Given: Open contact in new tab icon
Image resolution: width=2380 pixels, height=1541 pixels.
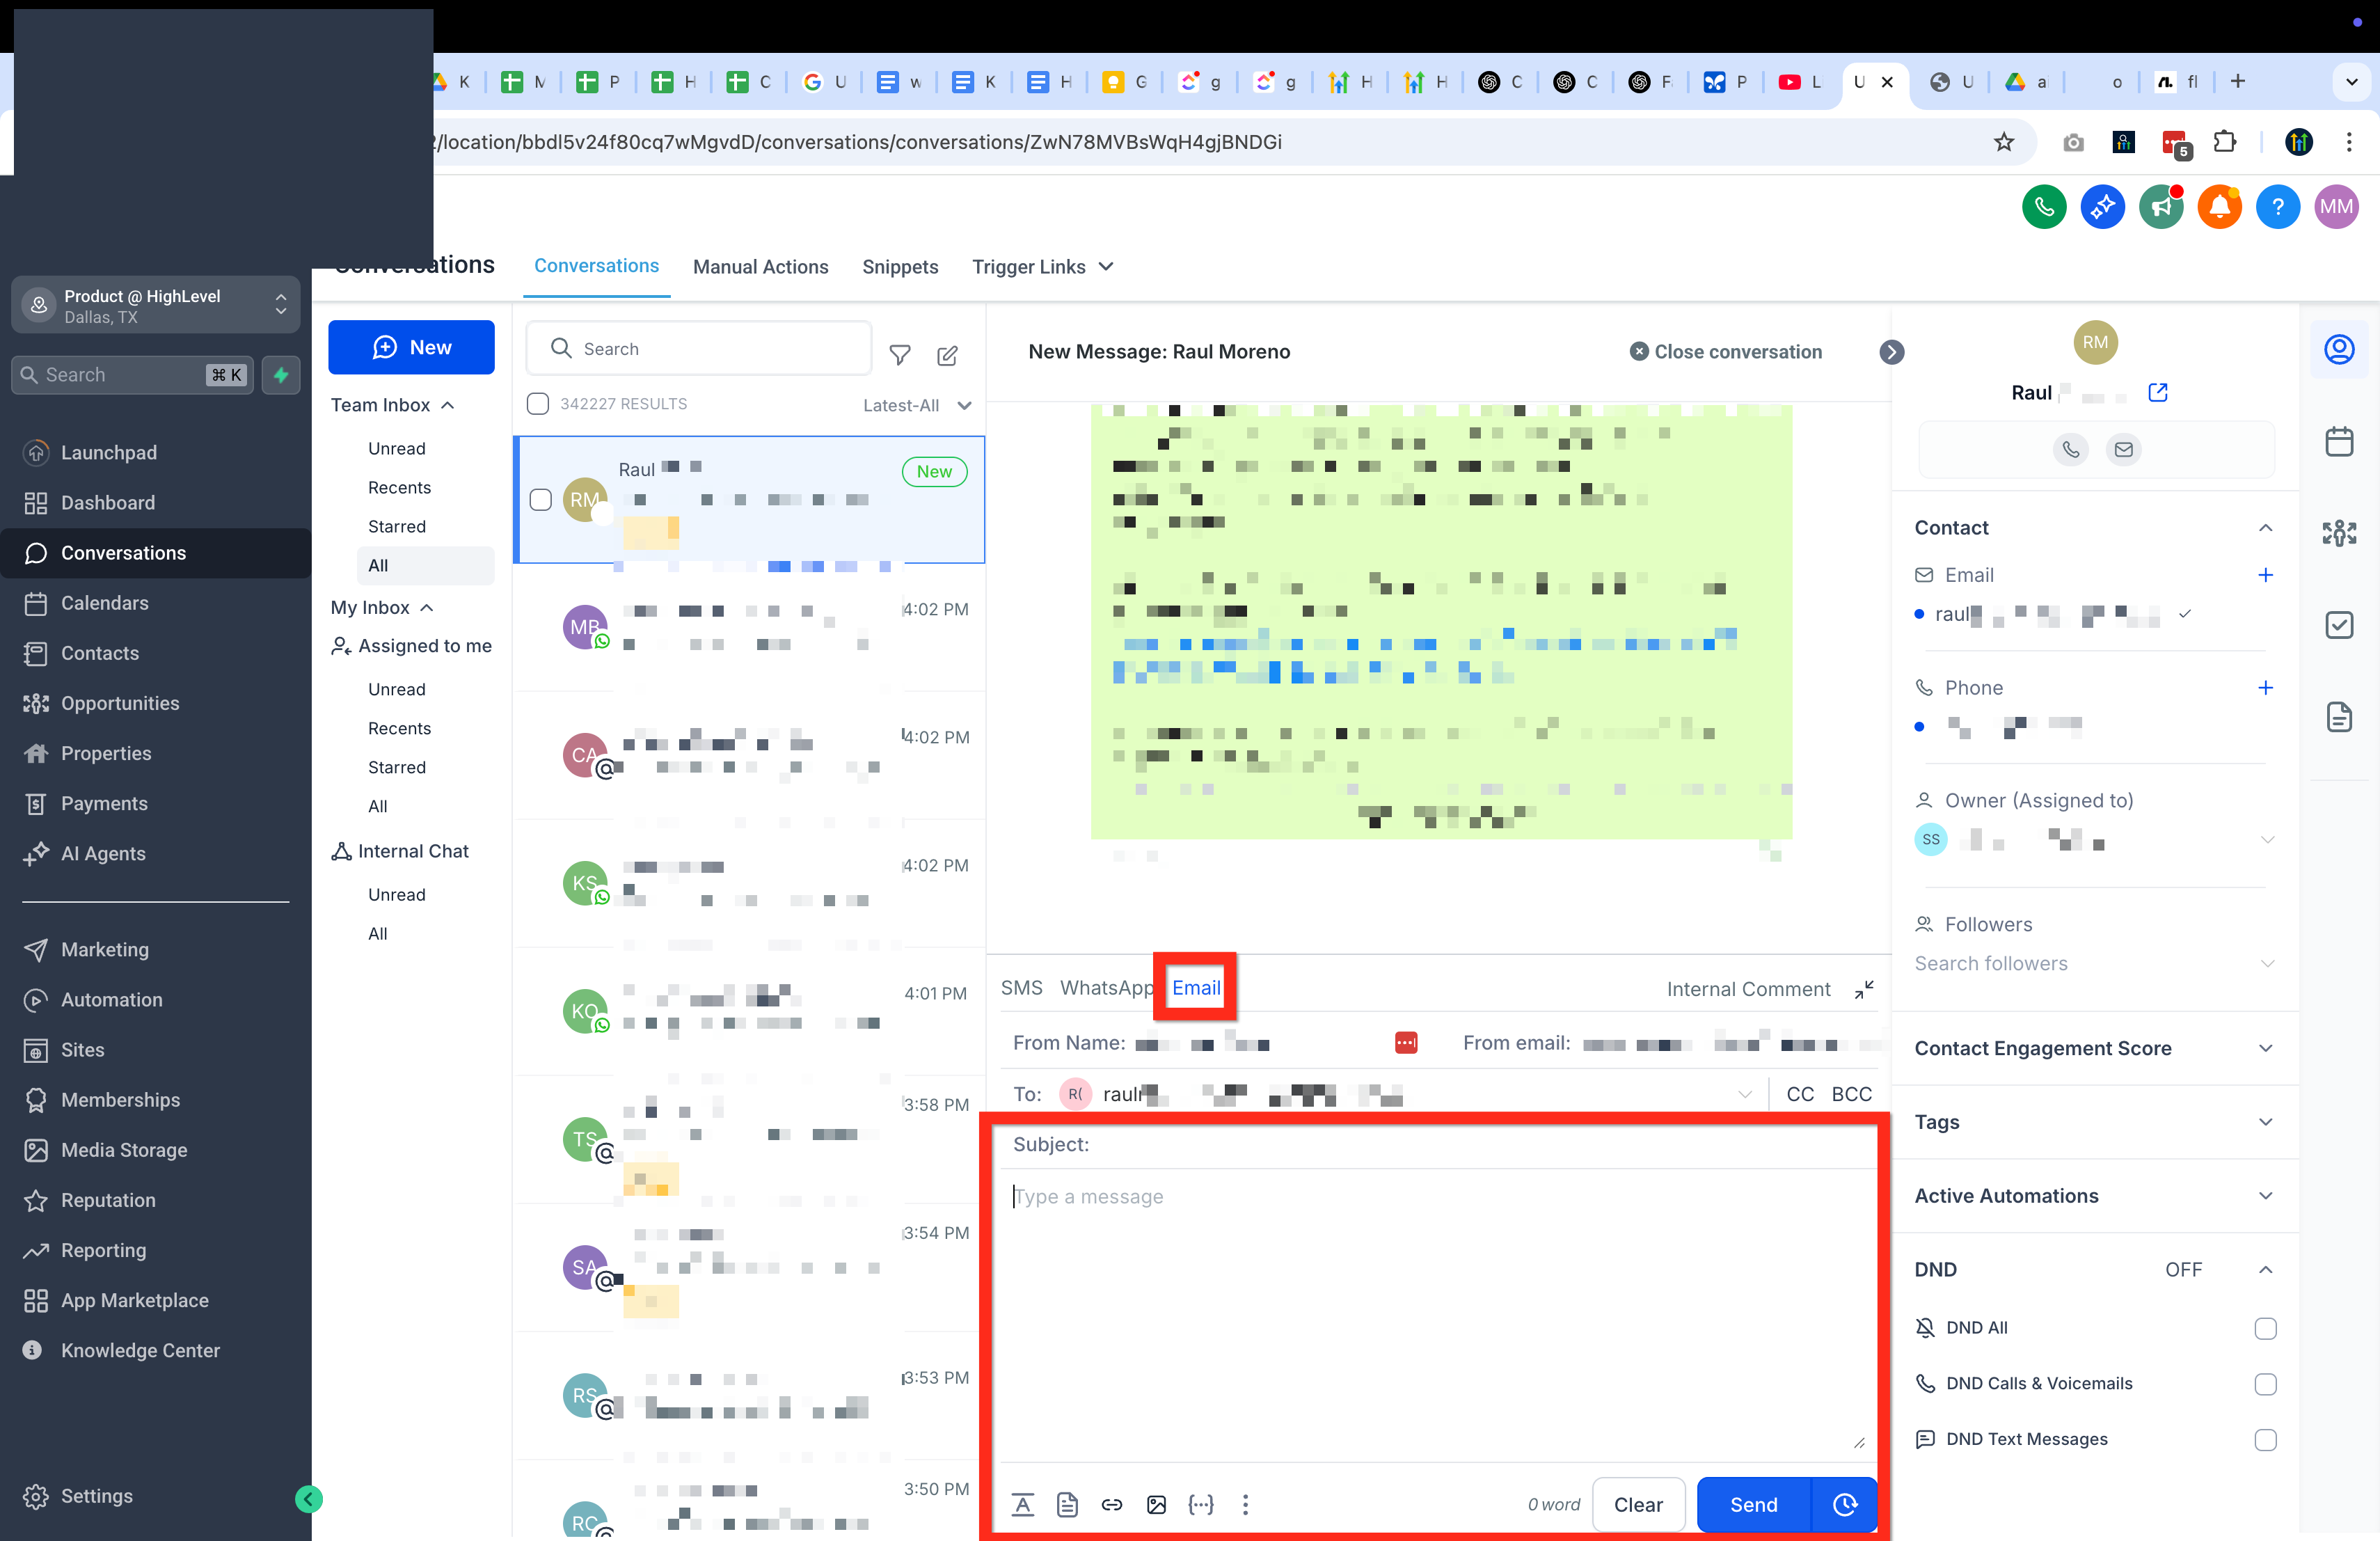Looking at the screenshot, I should [x=2158, y=392].
